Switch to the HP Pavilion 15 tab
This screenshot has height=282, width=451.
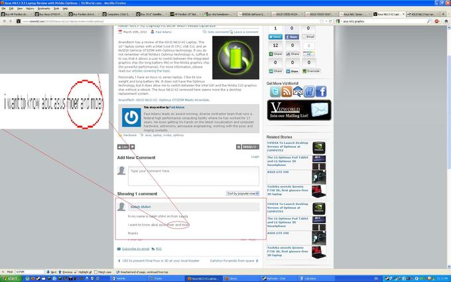click(x=186, y=14)
